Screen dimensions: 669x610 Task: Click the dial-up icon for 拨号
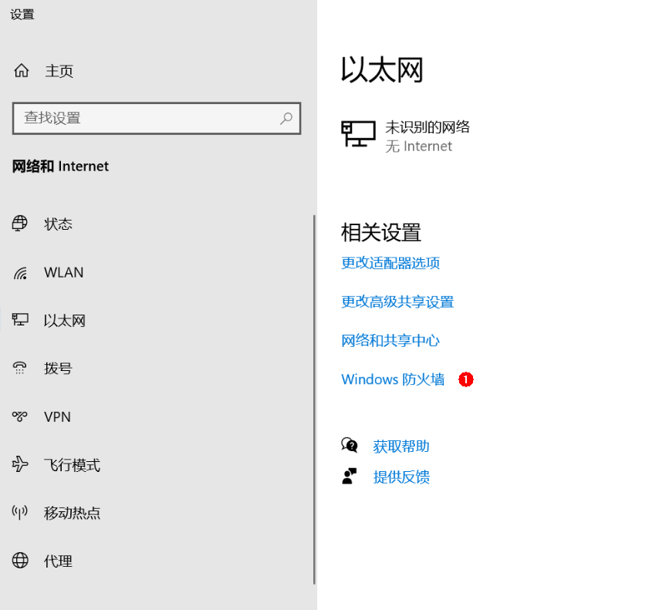(20, 368)
